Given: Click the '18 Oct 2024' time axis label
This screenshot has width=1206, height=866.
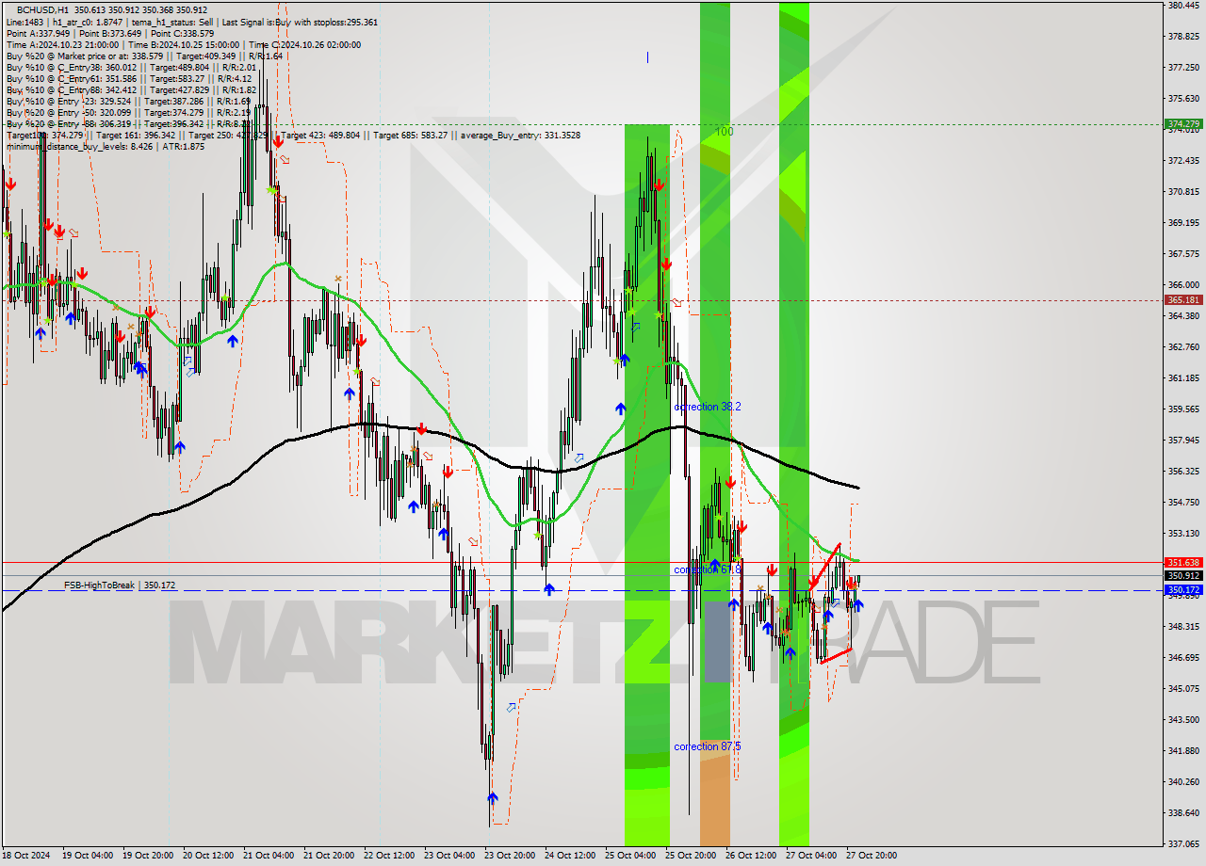Looking at the screenshot, I should pyautogui.click(x=25, y=856).
